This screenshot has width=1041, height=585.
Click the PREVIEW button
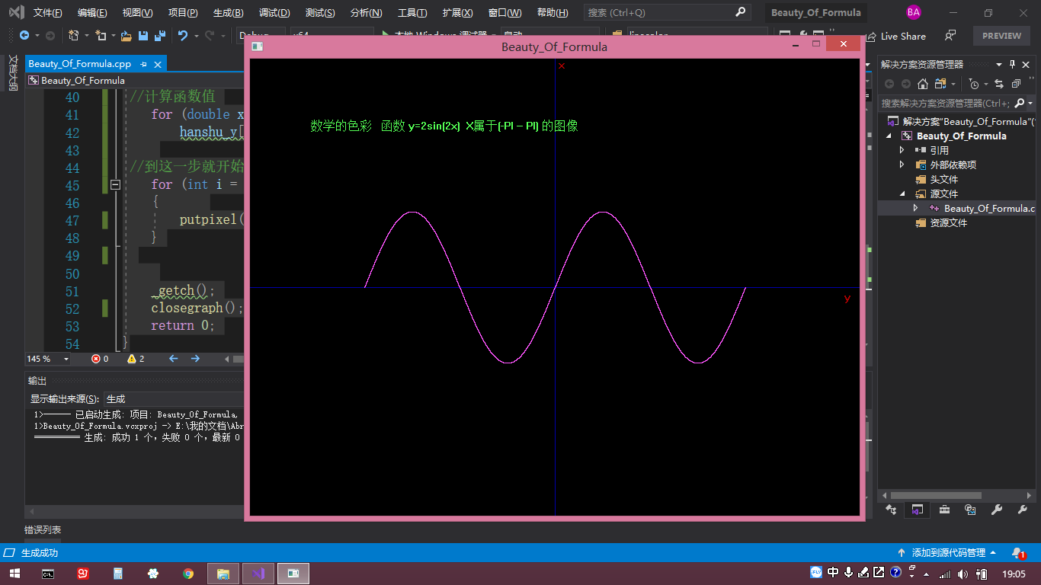pos(1001,36)
